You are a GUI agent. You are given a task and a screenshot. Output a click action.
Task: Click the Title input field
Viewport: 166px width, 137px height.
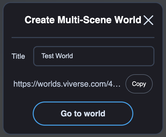coord(94,56)
